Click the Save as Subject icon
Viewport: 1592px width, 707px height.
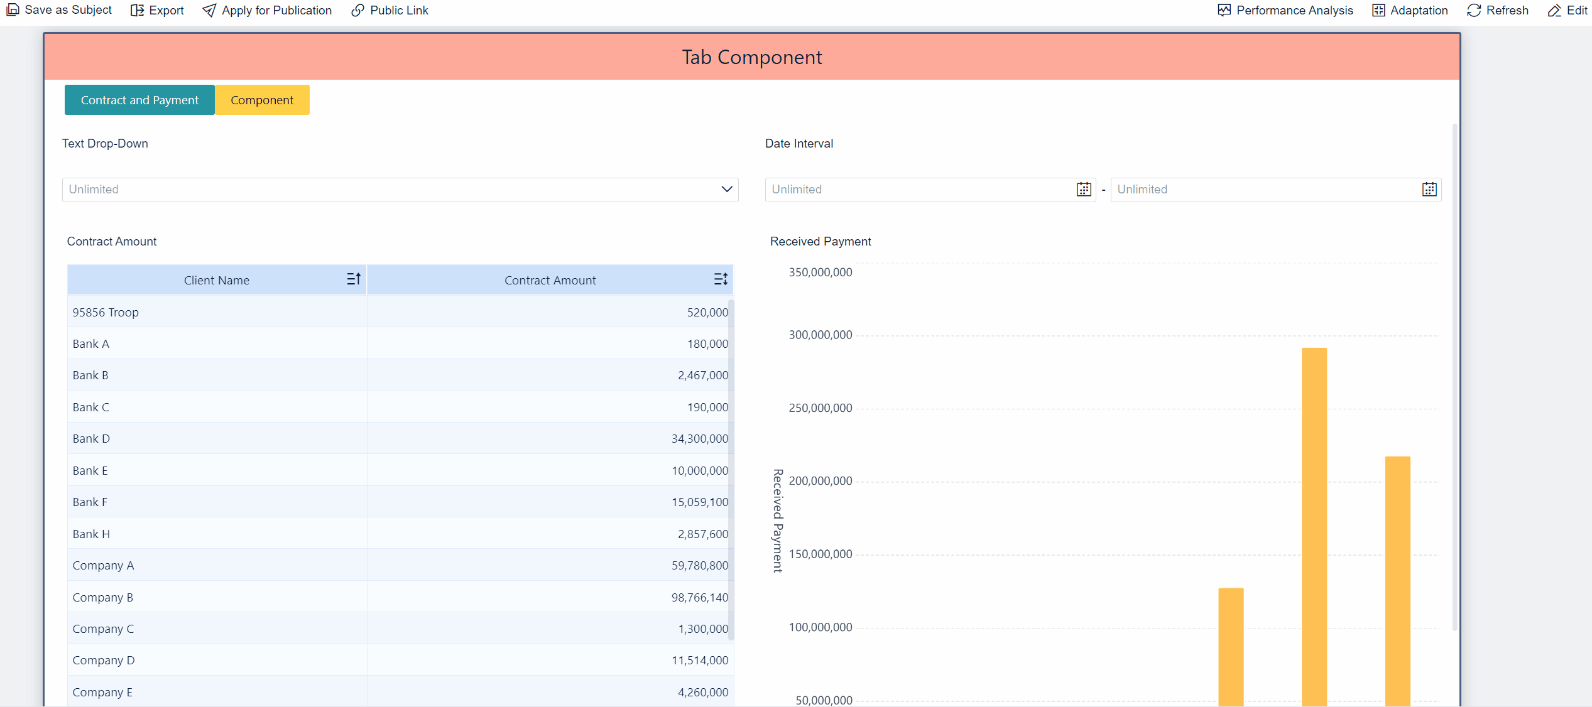point(13,10)
